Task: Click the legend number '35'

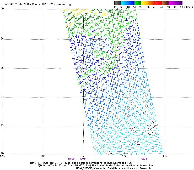Action: pyautogui.click(x=161, y=7)
